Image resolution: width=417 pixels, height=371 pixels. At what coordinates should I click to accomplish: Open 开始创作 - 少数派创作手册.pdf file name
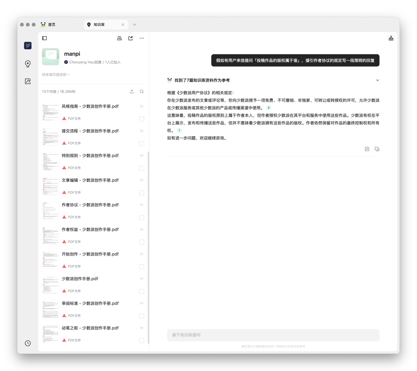[90, 254]
